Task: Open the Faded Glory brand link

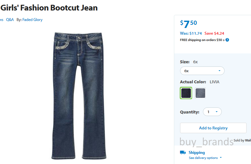Action: click(32, 20)
